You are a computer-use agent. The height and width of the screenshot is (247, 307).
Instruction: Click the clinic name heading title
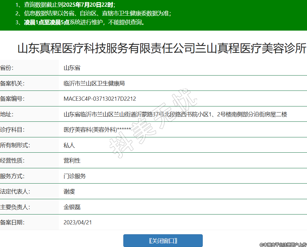pos(161,49)
